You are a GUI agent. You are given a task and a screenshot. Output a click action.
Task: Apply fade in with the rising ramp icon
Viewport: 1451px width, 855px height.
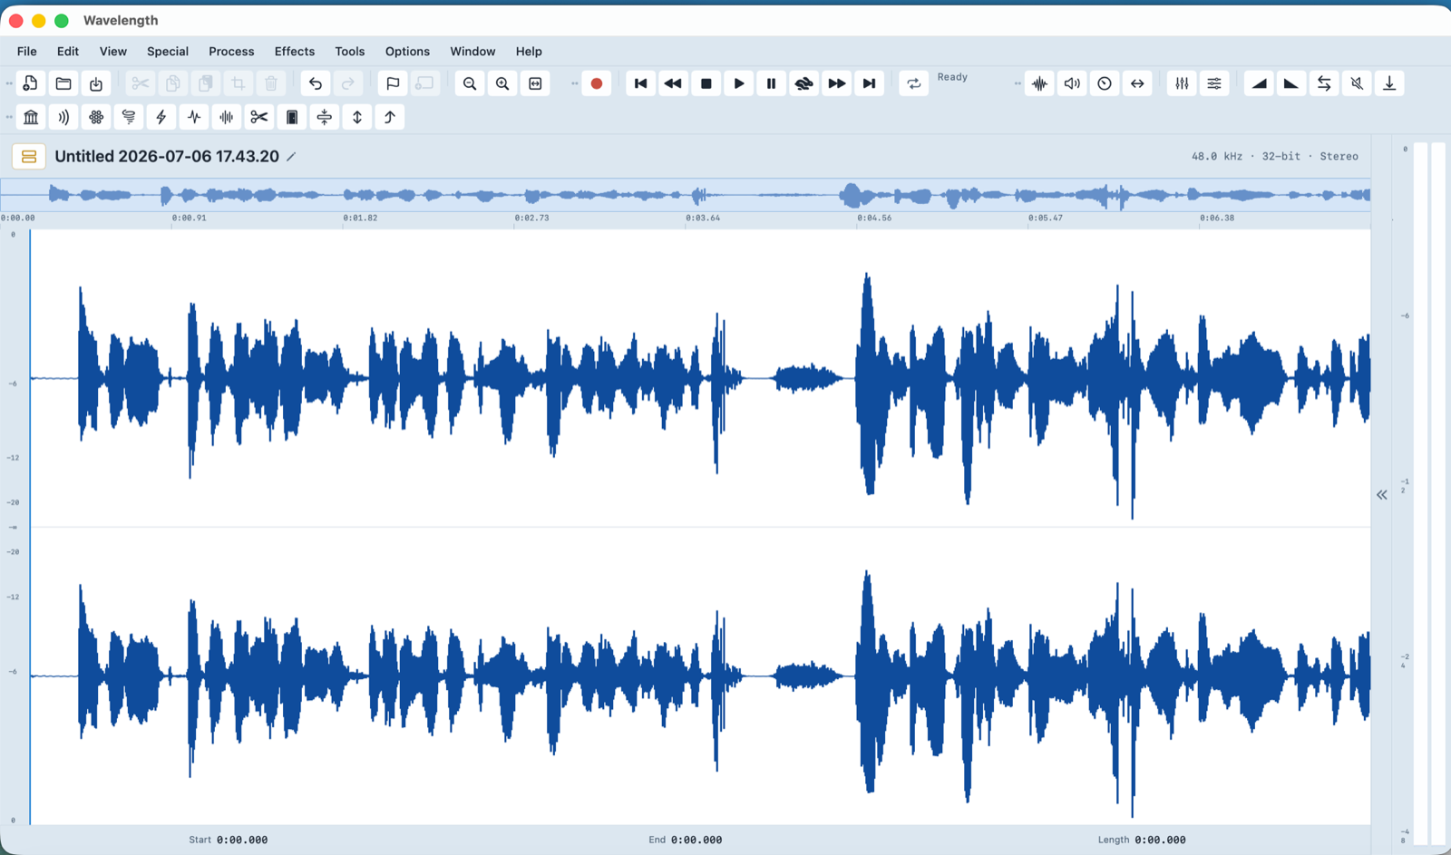1259,83
